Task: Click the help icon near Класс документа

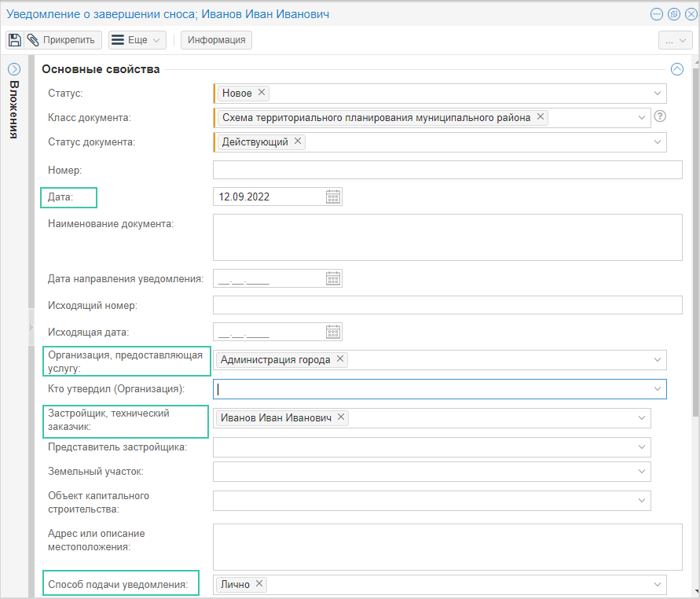Action: tap(660, 117)
